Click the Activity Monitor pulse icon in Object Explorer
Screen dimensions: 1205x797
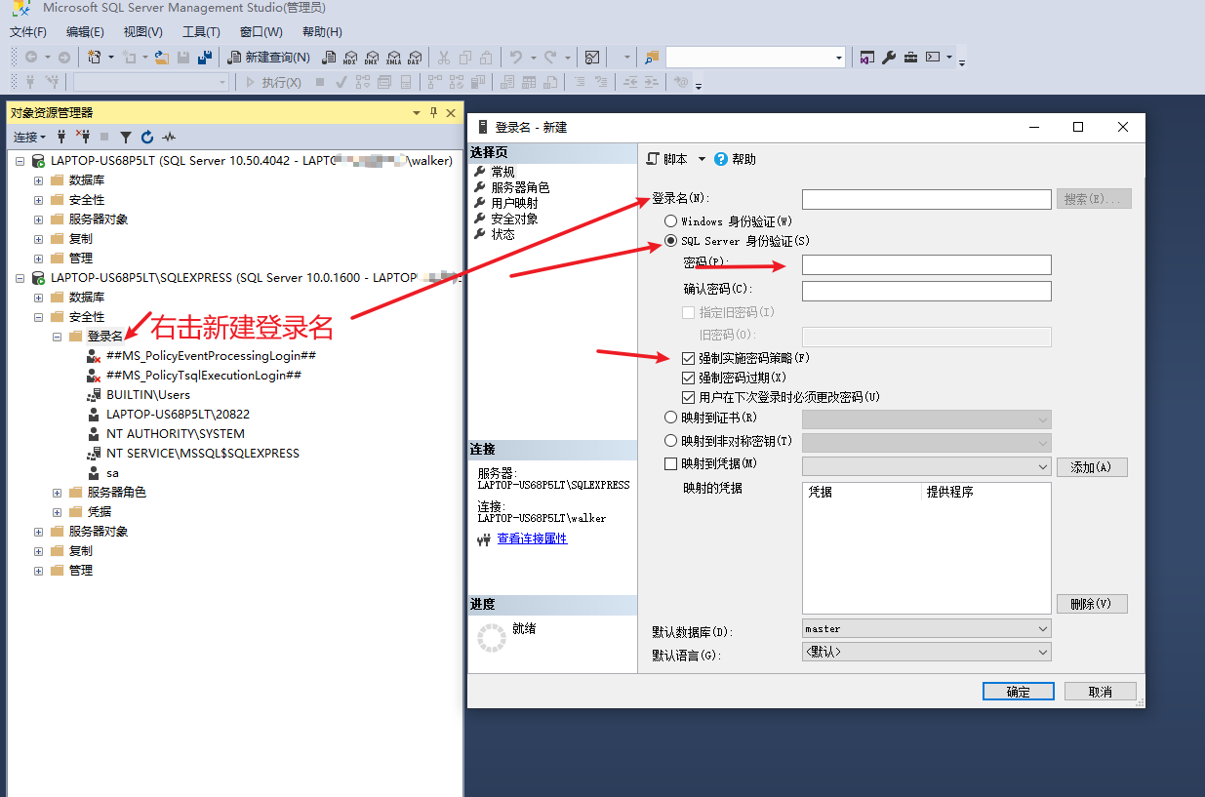[169, 138]
